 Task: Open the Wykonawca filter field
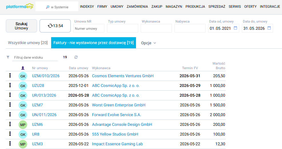click(x=156, y=28)
